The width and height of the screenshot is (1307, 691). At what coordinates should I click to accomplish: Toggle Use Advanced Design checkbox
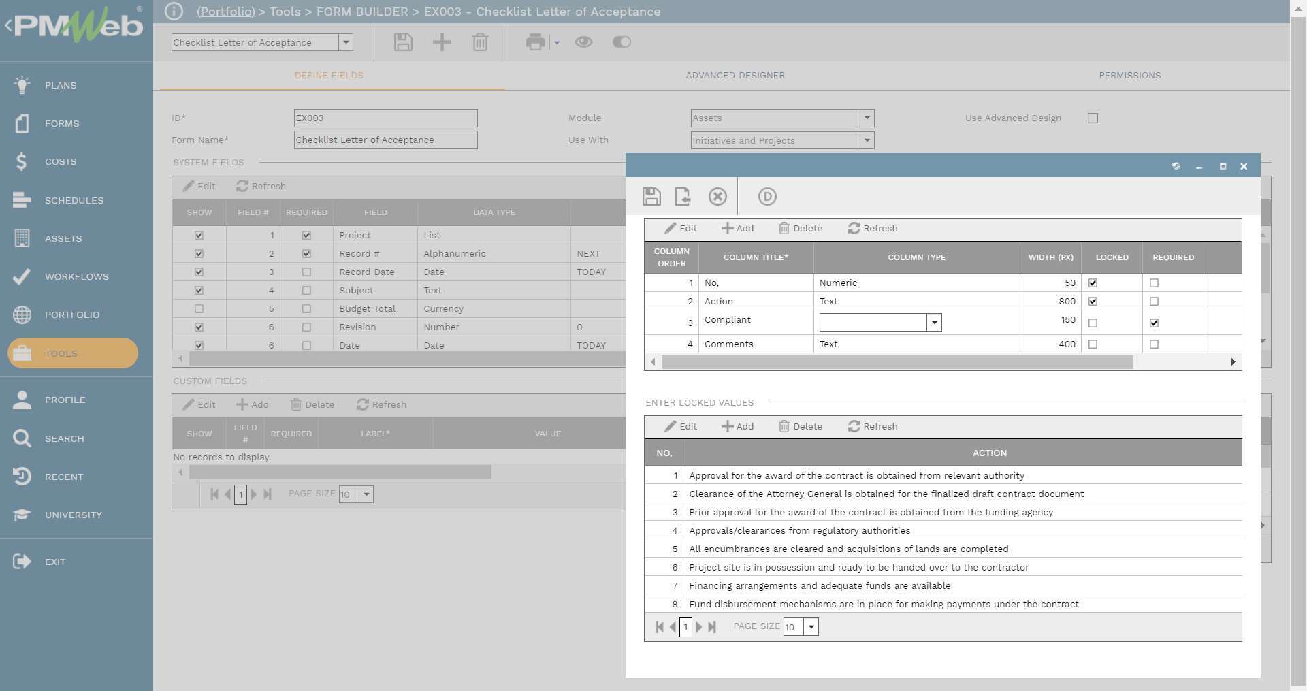coord(1093,118)
